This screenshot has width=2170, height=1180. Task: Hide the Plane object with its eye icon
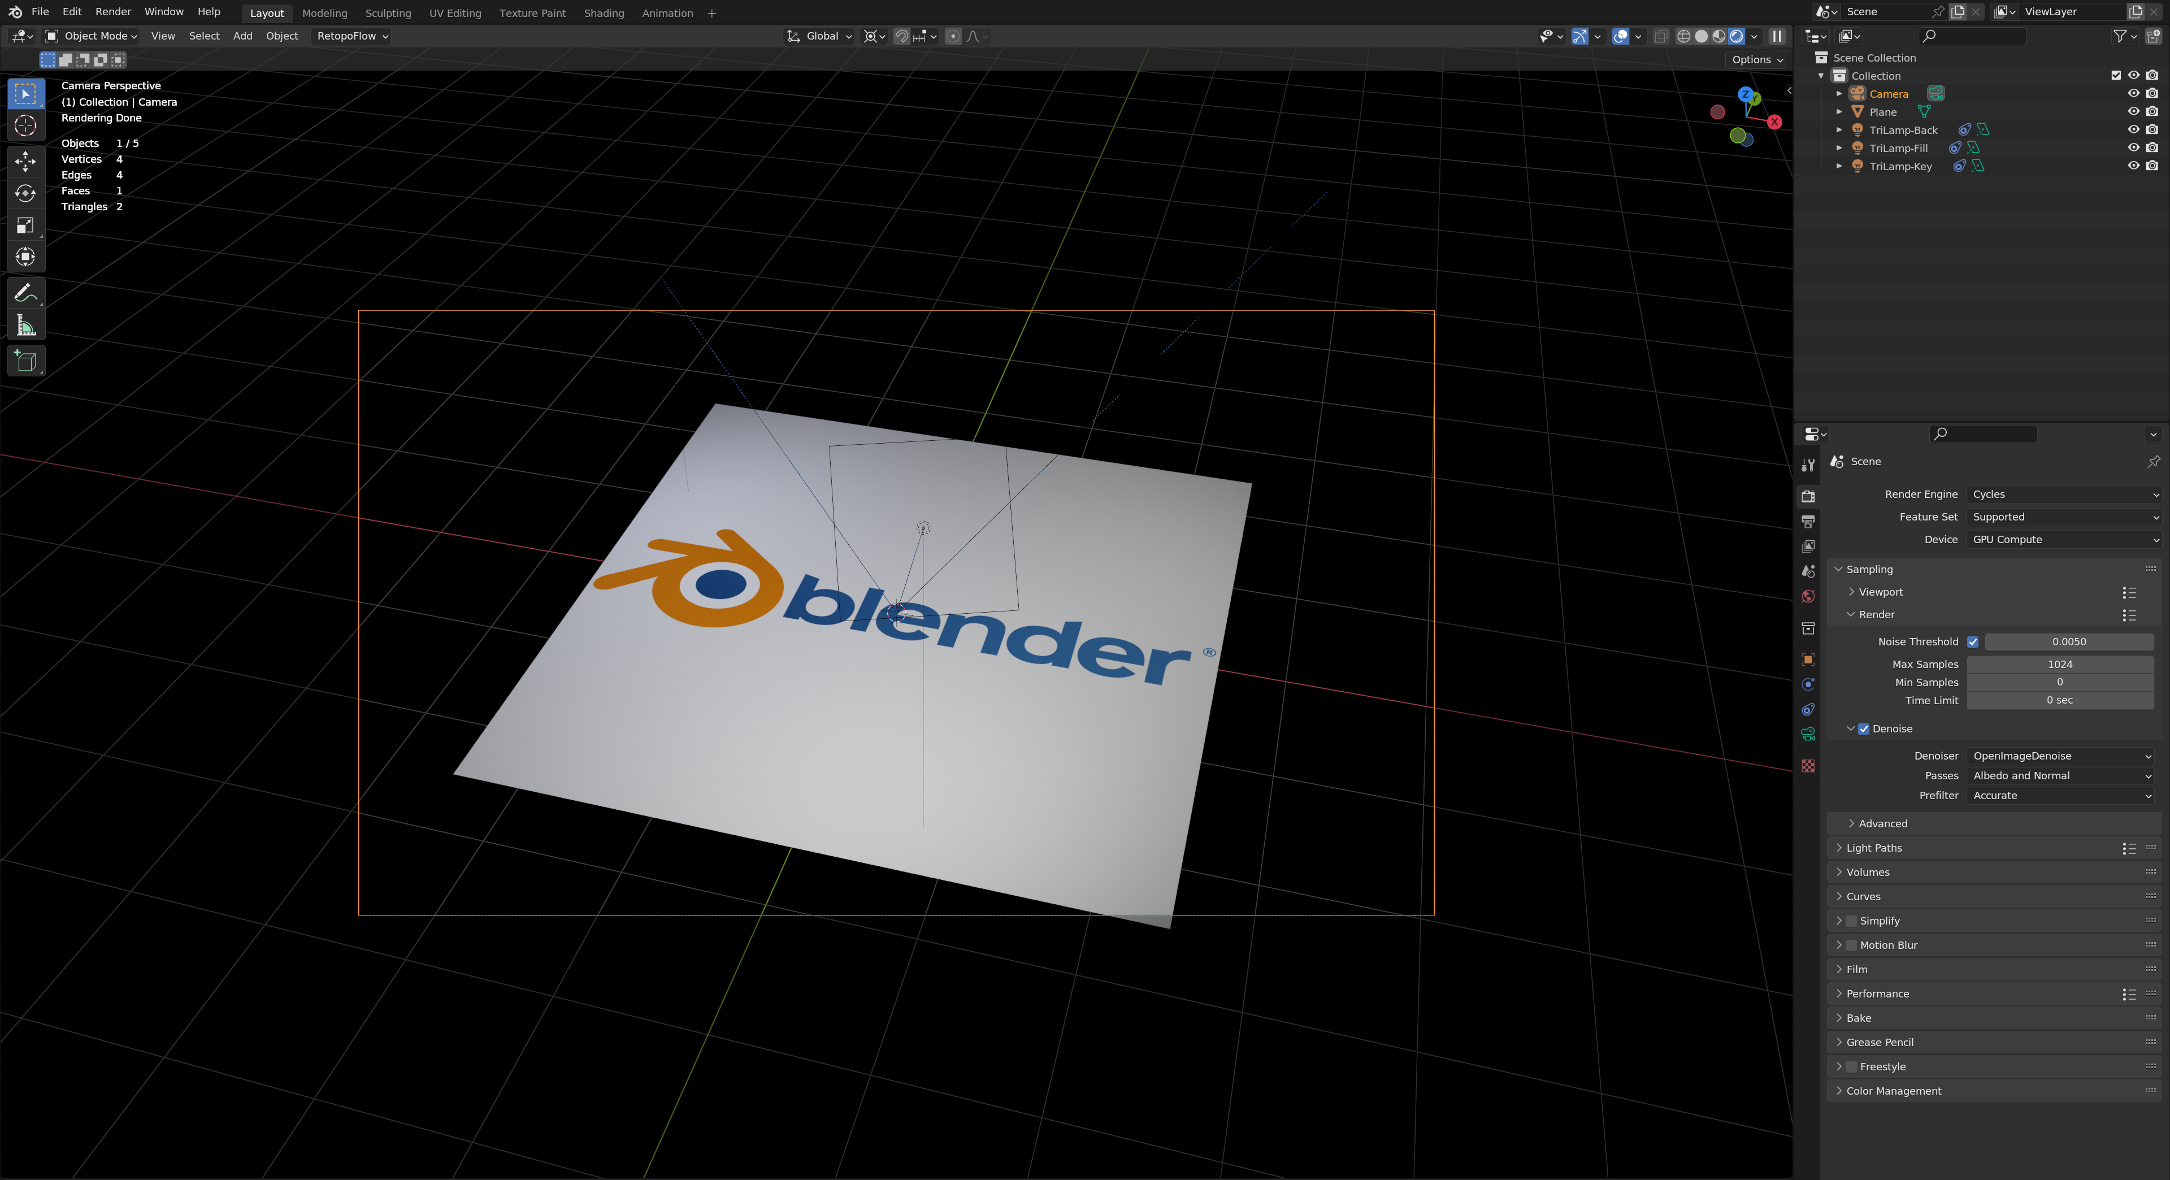(2133, 112)
